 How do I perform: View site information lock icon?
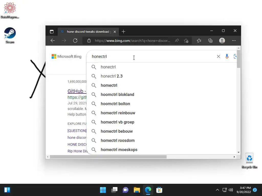pyautogui.click(x=89, y=41)
